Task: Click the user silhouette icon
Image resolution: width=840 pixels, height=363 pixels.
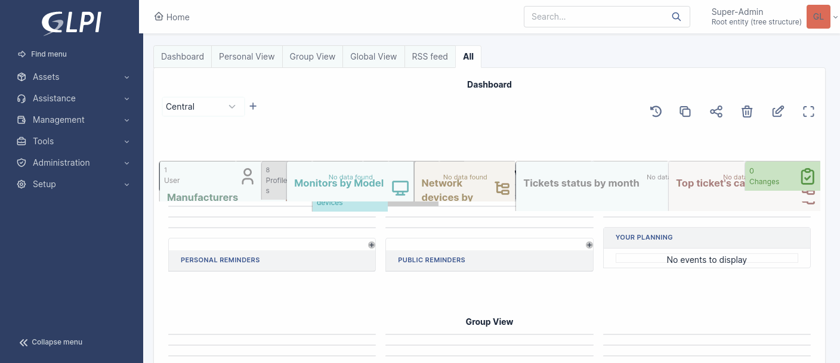Action: pos(248,176)
